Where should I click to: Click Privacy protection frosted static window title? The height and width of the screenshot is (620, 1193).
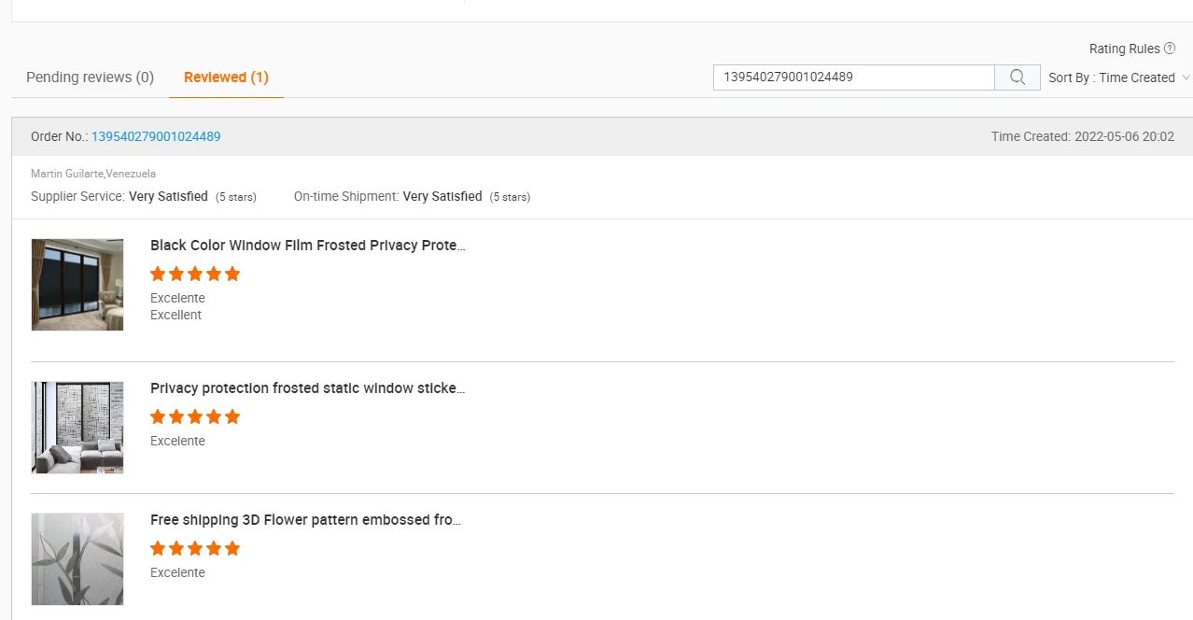307,388
